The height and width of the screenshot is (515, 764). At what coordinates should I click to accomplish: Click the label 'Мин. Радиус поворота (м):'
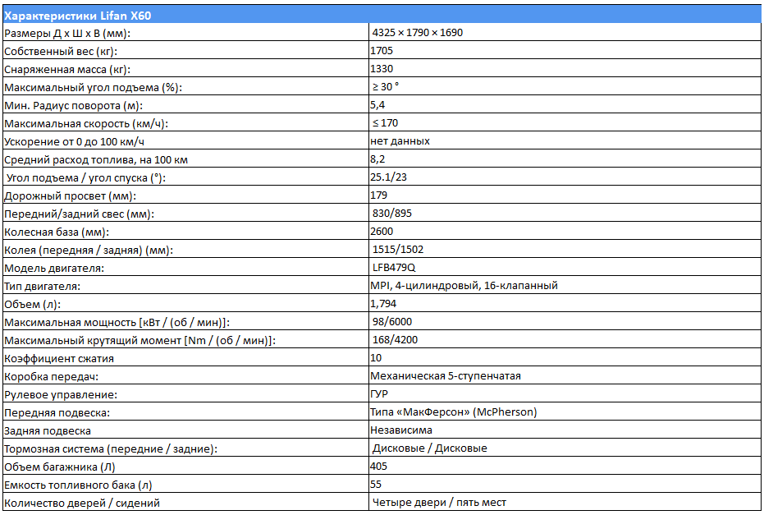73,105
